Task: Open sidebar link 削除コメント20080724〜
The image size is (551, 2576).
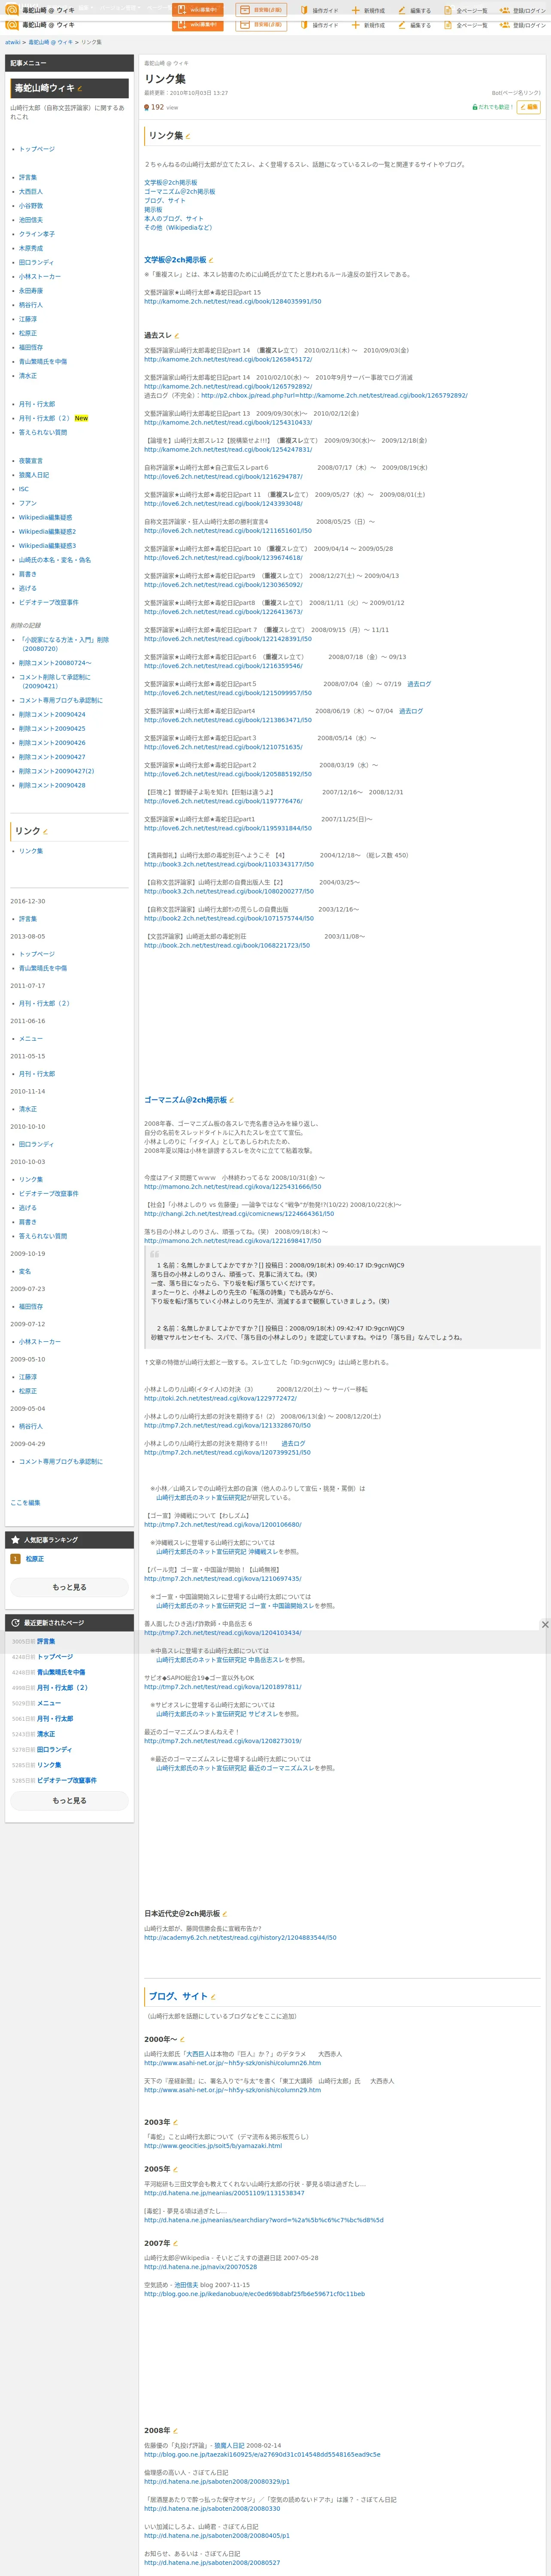Action: click(55, 663)
